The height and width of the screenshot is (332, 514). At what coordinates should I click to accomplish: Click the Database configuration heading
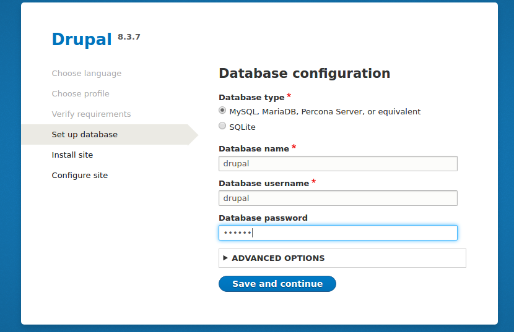coord(305,74)
